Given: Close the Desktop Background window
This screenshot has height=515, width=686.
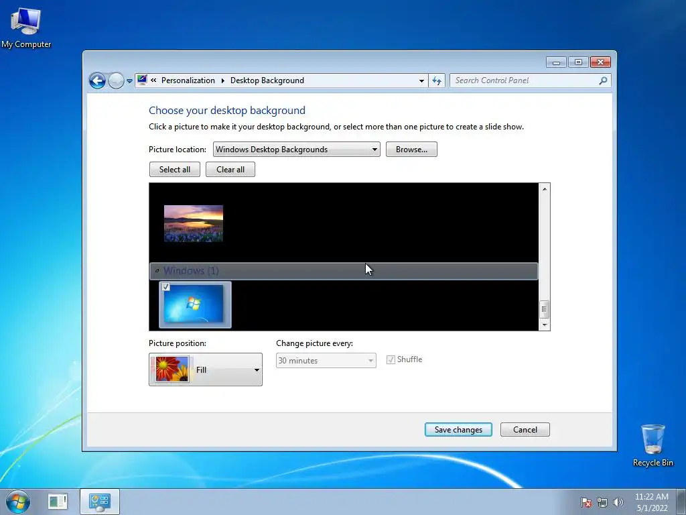Looking at the screenshot, I should tap(600, 62).
